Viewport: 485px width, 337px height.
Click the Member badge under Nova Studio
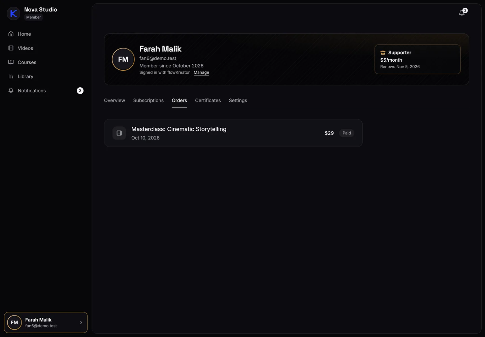coord(34,17)
